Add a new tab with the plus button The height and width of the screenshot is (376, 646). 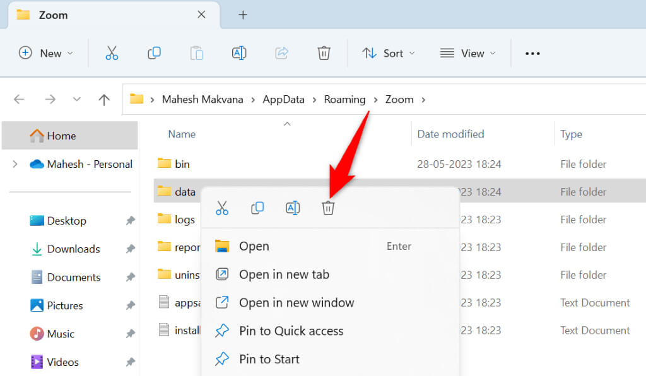point(243,15)
